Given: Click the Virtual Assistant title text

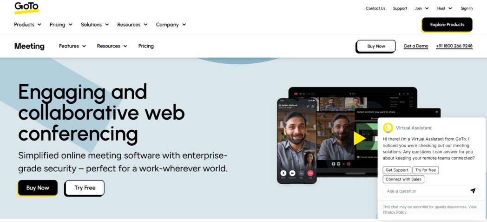Looking at the screenshot, I should click(x=414, y=128).
